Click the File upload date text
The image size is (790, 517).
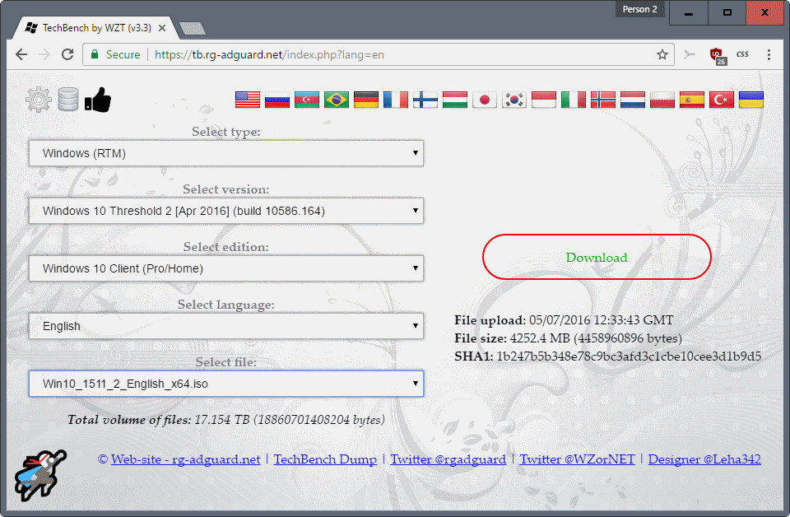pyautogui.click(x=564, y=320)
